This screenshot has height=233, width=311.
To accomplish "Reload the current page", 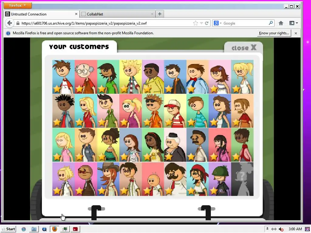I will 207,23.
